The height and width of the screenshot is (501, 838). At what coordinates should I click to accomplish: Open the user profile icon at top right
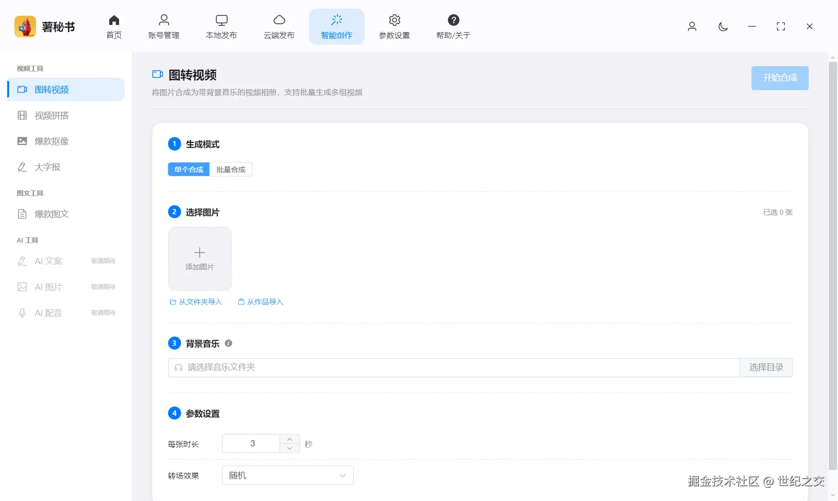coord(692,27)
